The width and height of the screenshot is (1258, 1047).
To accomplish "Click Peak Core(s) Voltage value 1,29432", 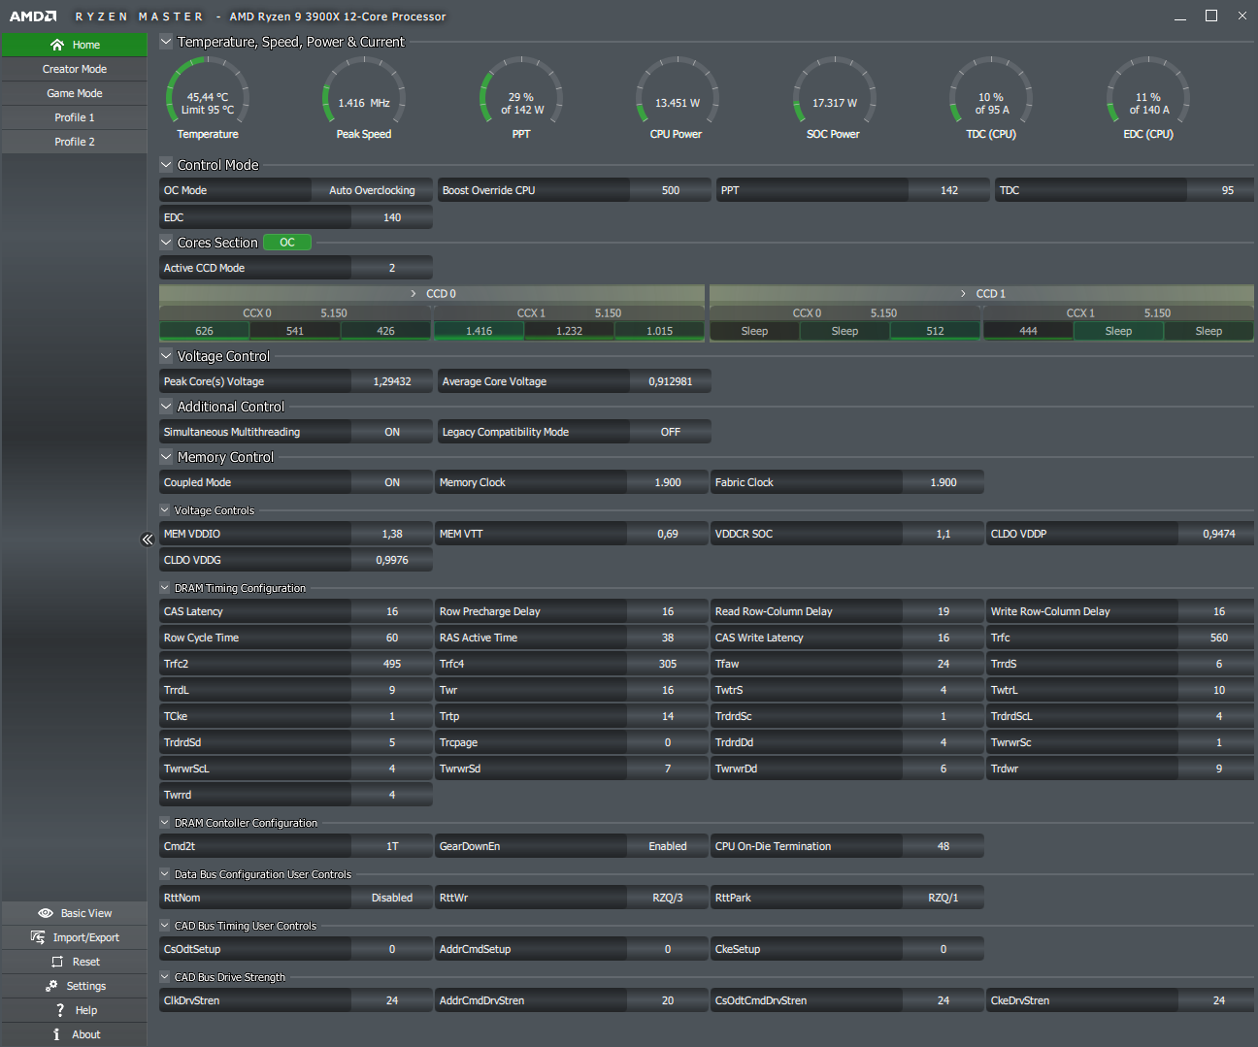I will click(392, 381).
